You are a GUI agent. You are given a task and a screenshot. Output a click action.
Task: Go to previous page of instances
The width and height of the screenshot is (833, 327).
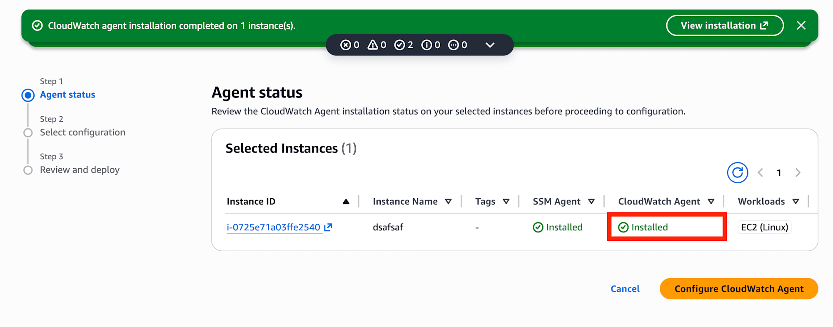pyautogui.click(x=761, y=172)
